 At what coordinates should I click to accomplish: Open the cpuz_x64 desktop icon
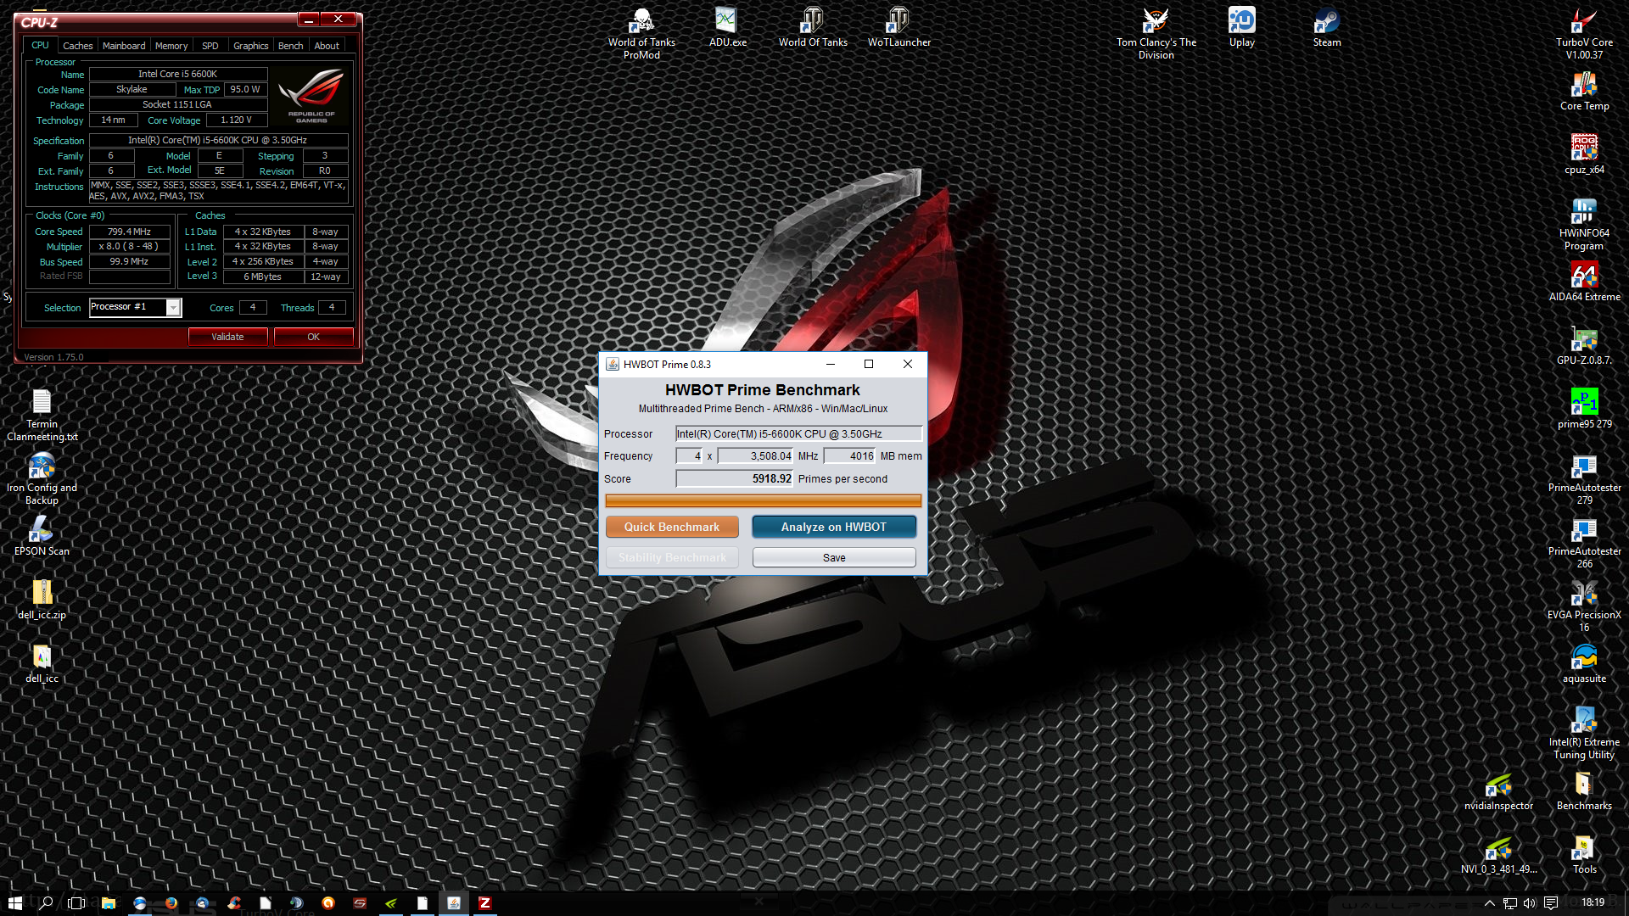point(1584,154)
